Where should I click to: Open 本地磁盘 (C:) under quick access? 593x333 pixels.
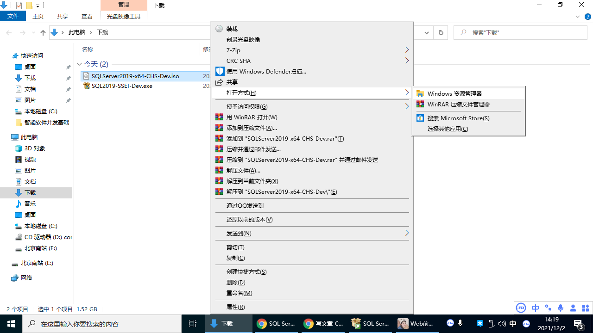tap(41, 111)
